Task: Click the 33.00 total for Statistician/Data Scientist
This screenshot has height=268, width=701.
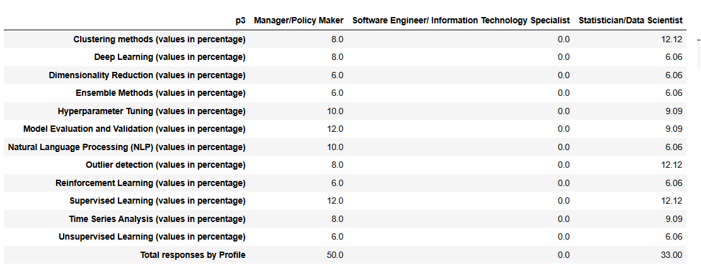Action: (672, 255)
